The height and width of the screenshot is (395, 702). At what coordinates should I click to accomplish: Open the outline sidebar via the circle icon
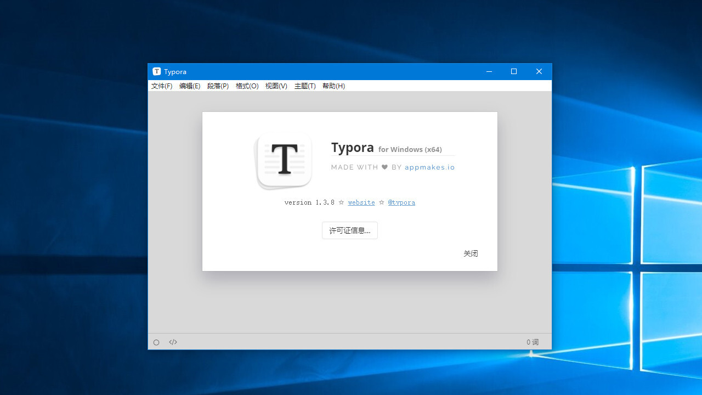click(x=156, y=342)
